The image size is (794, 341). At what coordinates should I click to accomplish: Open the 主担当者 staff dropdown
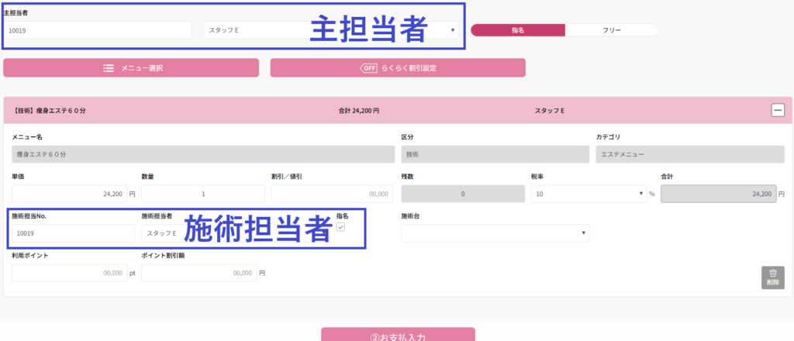331,30
